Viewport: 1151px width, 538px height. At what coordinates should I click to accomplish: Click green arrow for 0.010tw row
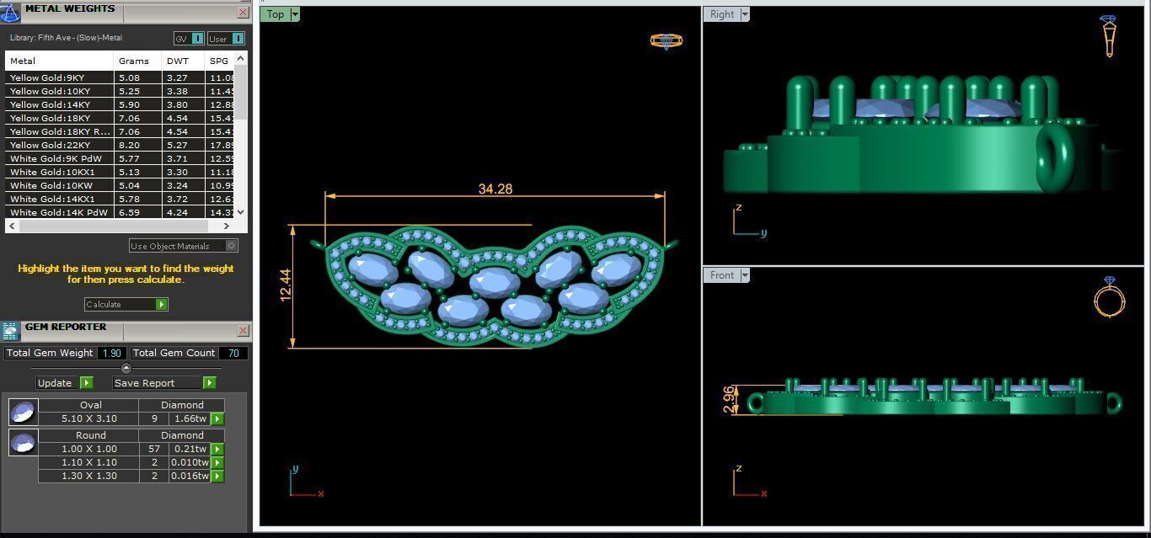(217, 462)
